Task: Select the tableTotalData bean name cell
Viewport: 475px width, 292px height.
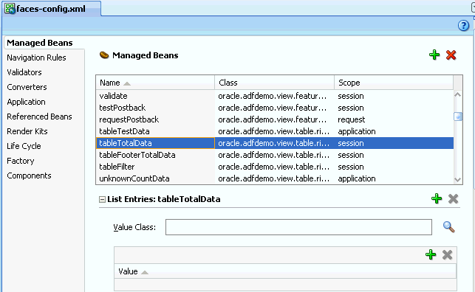Action: pos(155,143)
